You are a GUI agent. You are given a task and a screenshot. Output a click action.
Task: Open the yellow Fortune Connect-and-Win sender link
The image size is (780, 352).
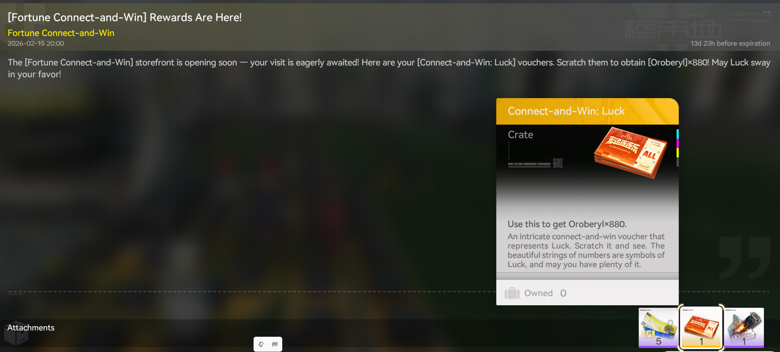coord(61,33)
